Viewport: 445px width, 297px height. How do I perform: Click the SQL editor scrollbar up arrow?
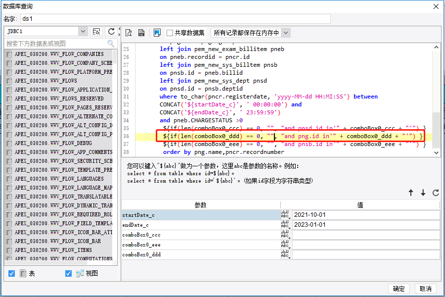pos(437,47)
